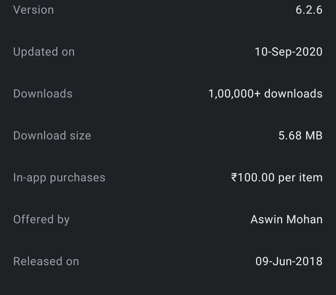Click the rupee symbol in price
The height and width of the screenshot is (295, 336).
point(234,178)
